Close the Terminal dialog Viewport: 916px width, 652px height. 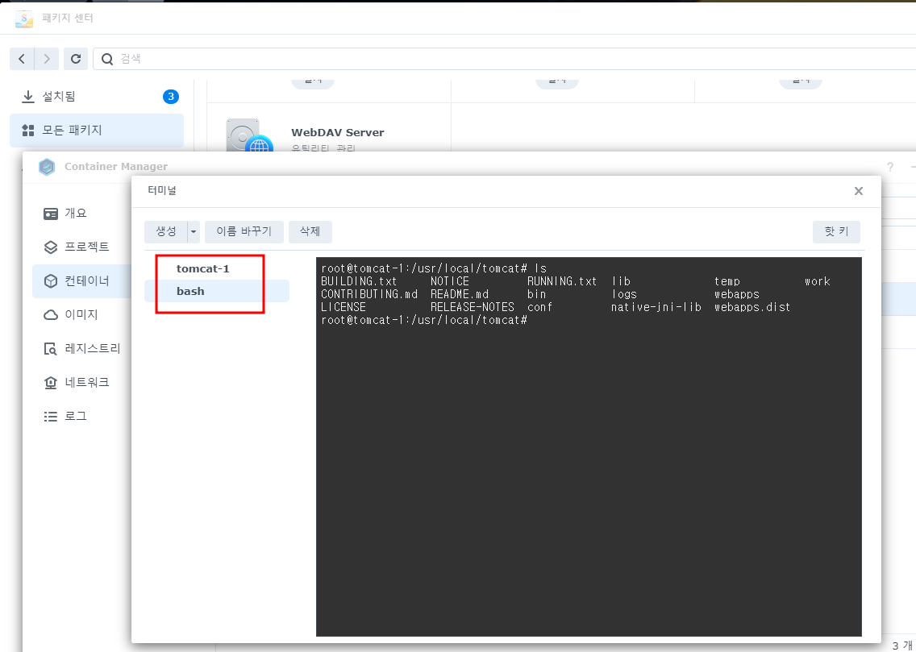click(858, 191)
